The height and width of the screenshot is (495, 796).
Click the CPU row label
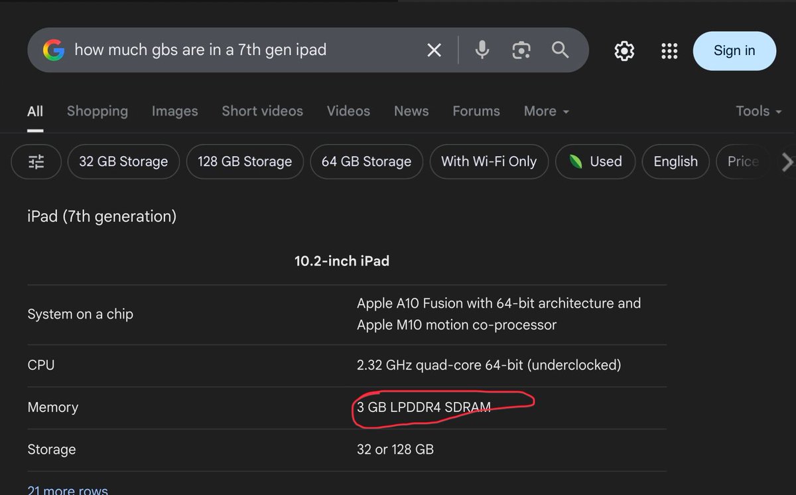pyautogui.click(x=41, y=365)
